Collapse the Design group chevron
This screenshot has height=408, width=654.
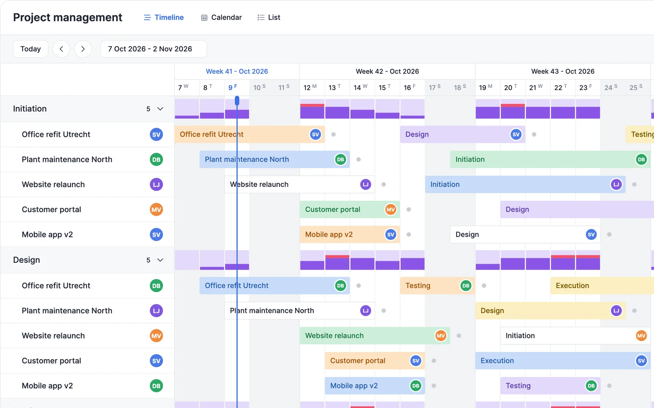click(160, 260)
